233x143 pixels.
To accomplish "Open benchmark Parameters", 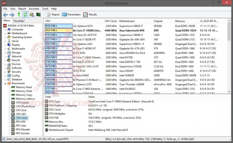I will coord(71,15).
